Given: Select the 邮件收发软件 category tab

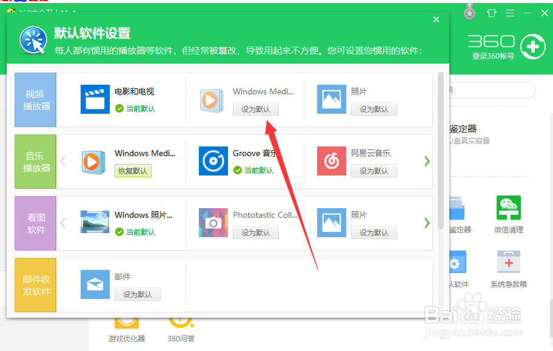Looking at the screenshot, I should pos(35,285).
